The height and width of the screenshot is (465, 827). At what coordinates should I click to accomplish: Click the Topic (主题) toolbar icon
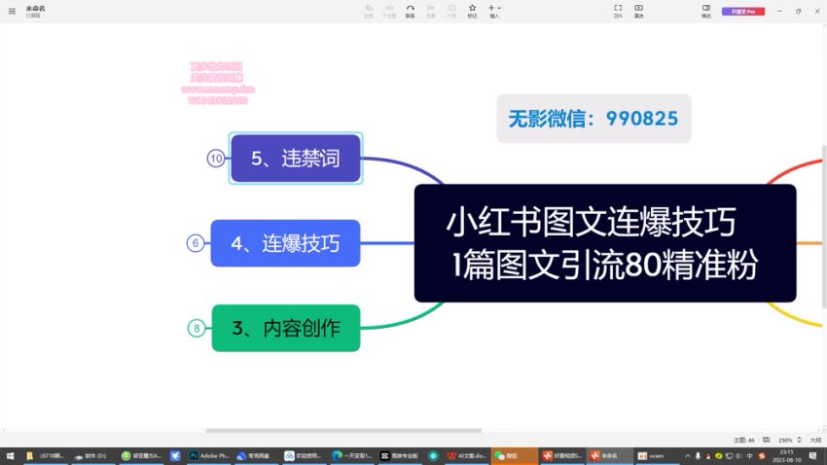pos(369,10)
